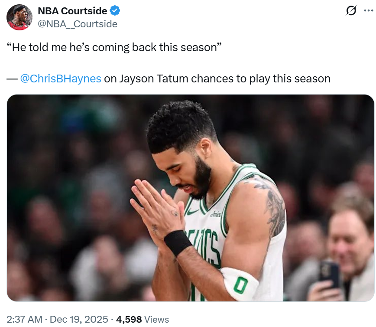The height and width of the screenshot is (327, 376).
Task: Open the Jayson Tatum photo
Action: [191, 198]
